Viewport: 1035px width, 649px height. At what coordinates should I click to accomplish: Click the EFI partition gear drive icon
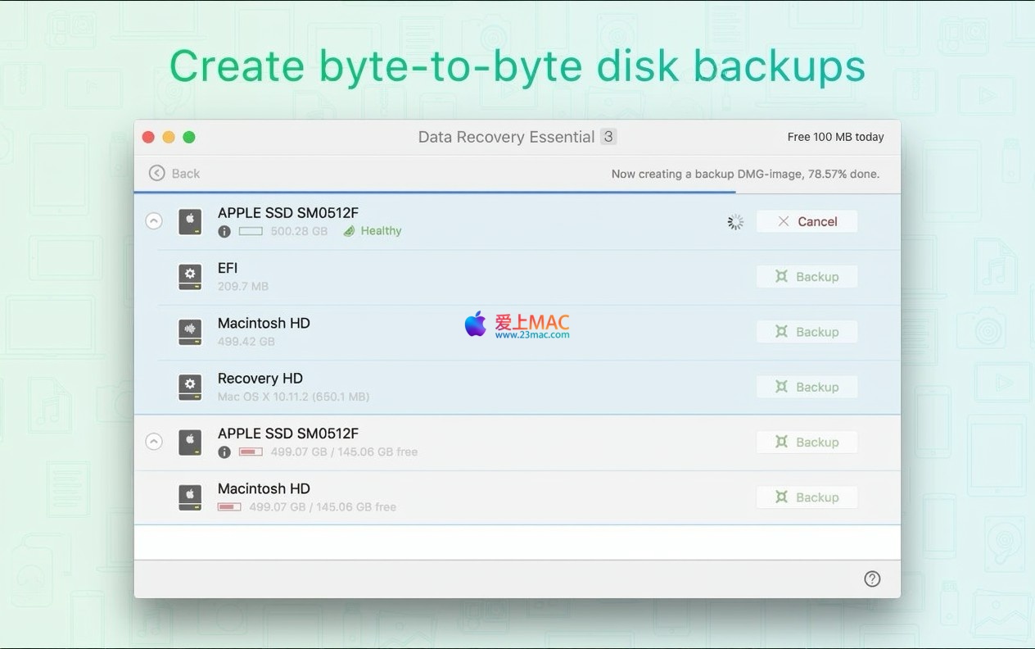tap(190, 277)
